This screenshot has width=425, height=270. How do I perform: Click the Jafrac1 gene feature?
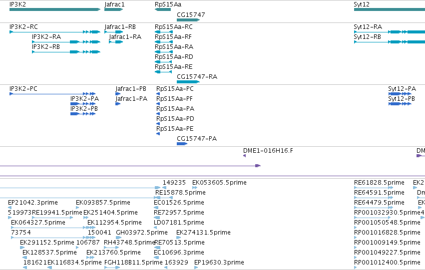(x=113, y=9)
